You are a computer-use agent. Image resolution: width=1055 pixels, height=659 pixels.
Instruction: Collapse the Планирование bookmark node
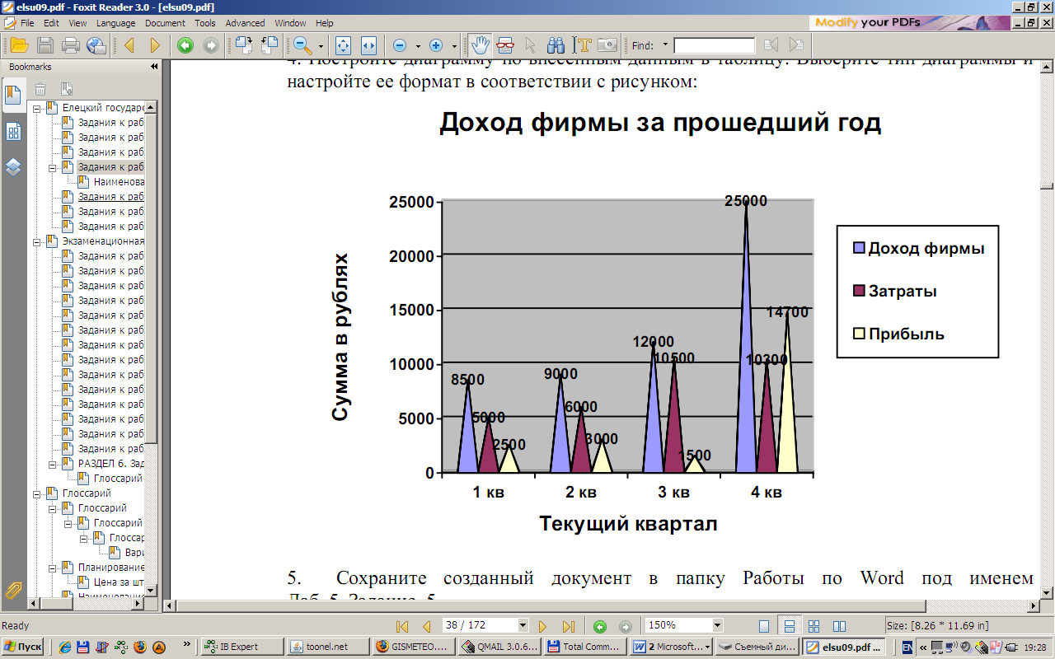(53, 568)
